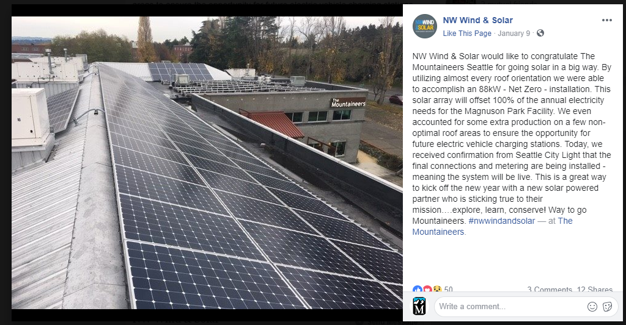Click the Mountaineers commenter avatar
Screen dimensions: 626x325
coord(419,307)
